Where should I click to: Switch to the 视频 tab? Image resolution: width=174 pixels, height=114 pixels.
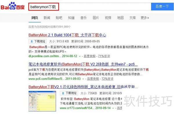coord(108,18)
